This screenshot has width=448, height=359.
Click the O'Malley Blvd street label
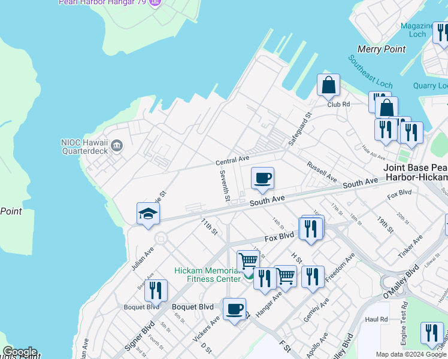[x=401, y=282]
